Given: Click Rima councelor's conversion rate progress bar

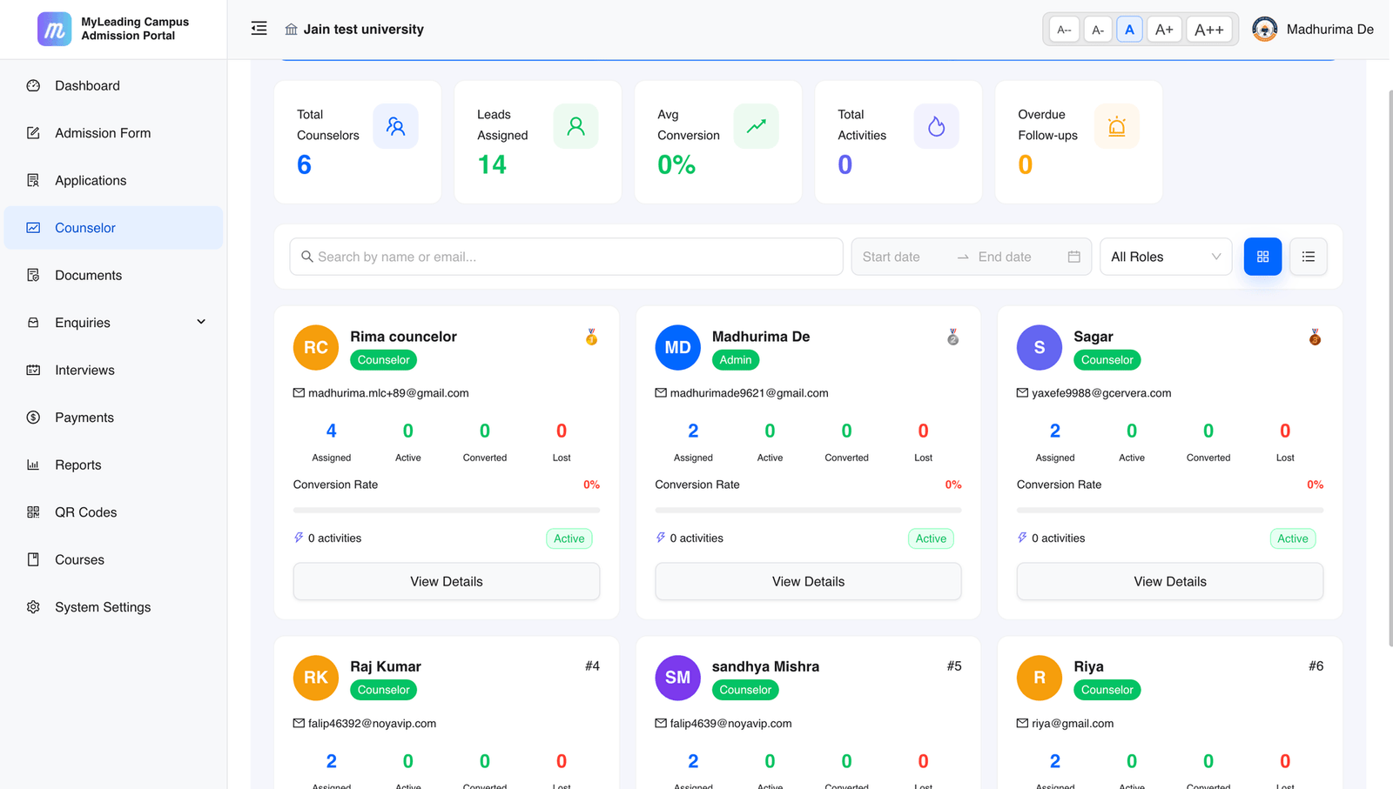Looking at the screenshot, I should tap(447, 510).
